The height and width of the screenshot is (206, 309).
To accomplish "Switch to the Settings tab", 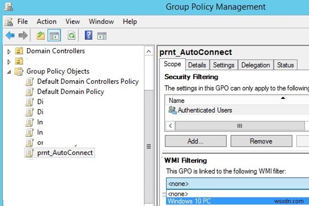I will click(x=223, y=65).
